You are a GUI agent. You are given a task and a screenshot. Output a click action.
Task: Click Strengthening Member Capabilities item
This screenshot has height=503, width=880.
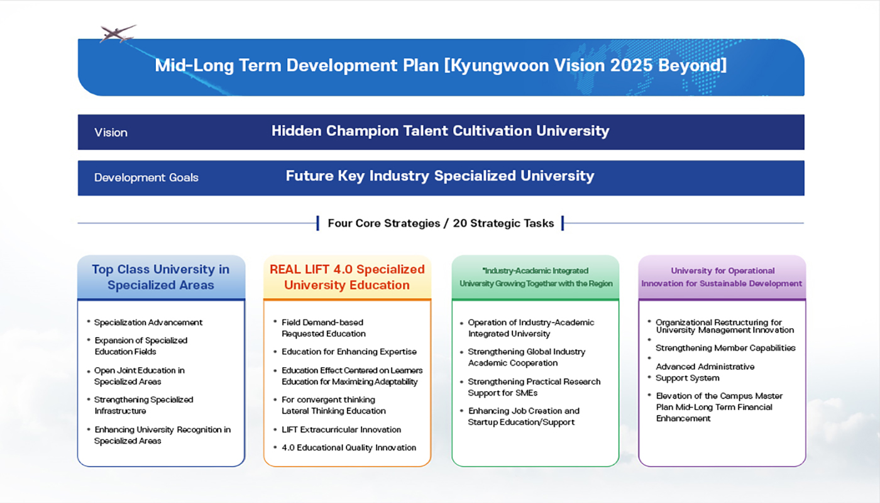(725, 348)
